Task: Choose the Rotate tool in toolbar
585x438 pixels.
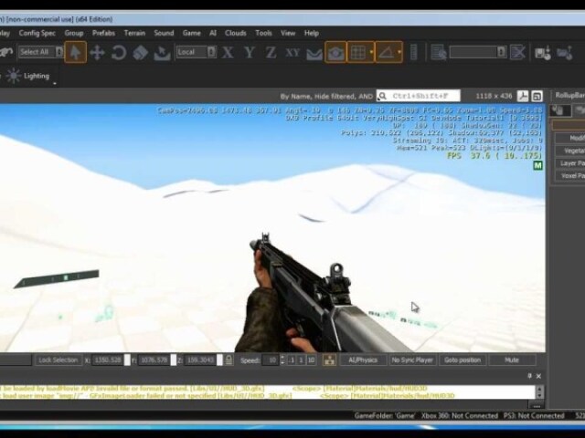Action: point(119,53)
